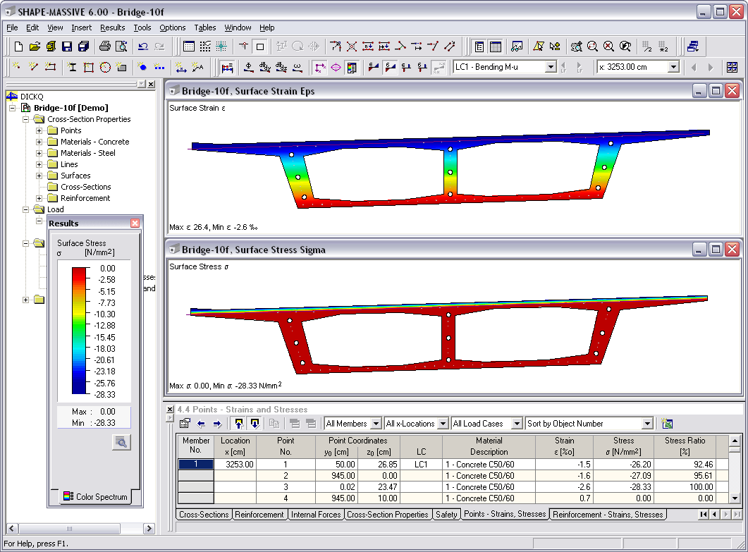Insert a rectangle cross-section with the red-cornered square
Image resolution: width=748 pixels, height=552 pixels.
tap(89, 67)
